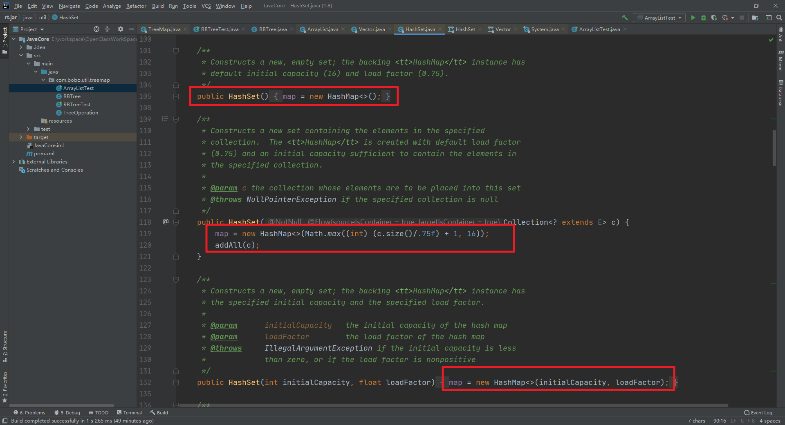Click the UTF-8 encoding in status bar
785x425 pixels.
[x=748, y=421]
